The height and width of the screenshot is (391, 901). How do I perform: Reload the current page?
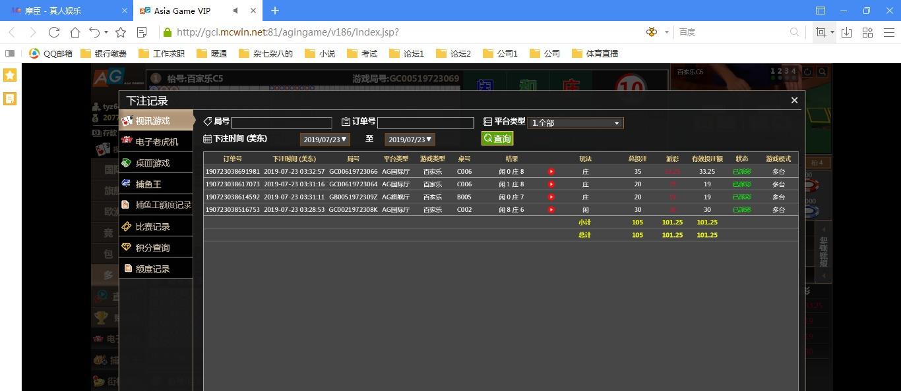tap(54, 32)
